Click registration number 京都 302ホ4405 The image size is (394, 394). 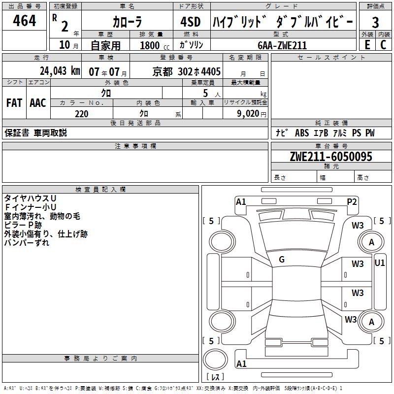(x=187, y=71)
